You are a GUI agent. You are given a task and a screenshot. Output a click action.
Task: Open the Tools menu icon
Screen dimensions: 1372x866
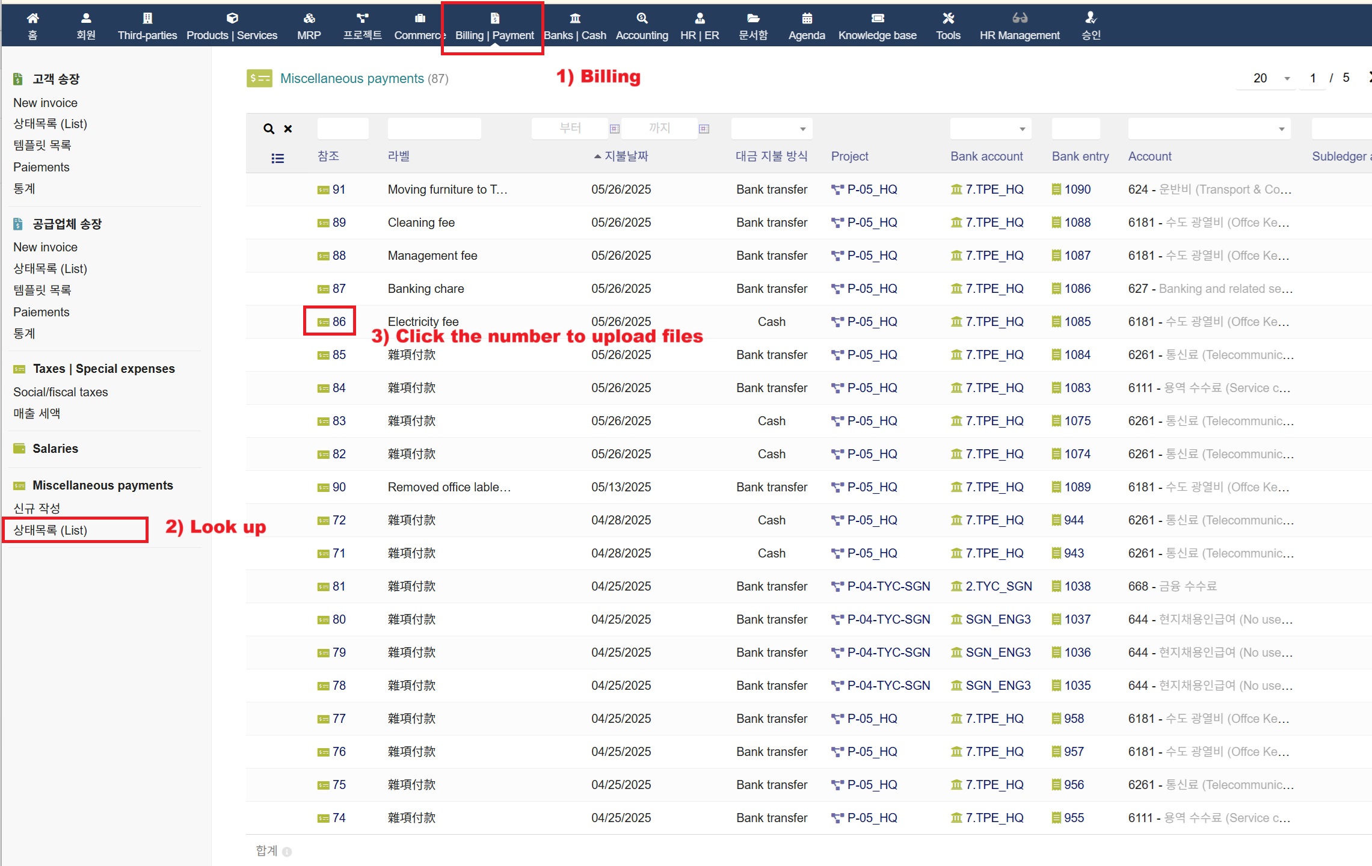[x=947, y=18]
